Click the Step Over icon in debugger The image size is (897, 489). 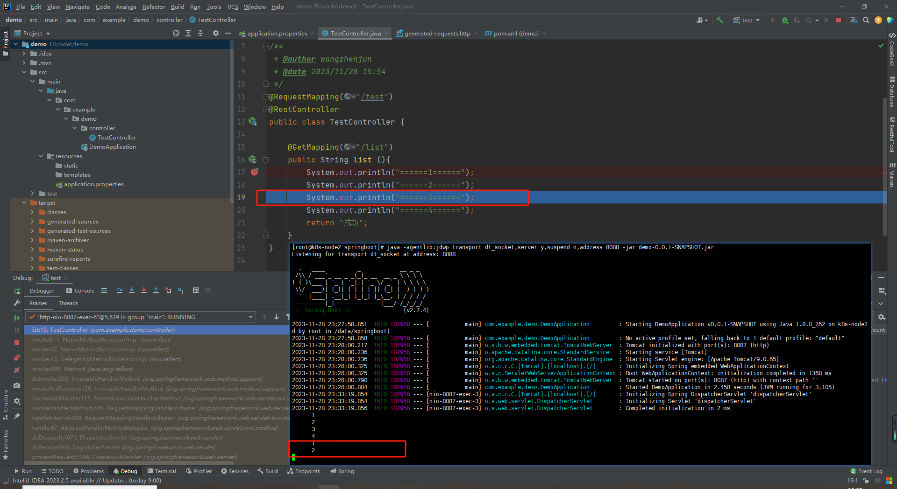[120, 290]
